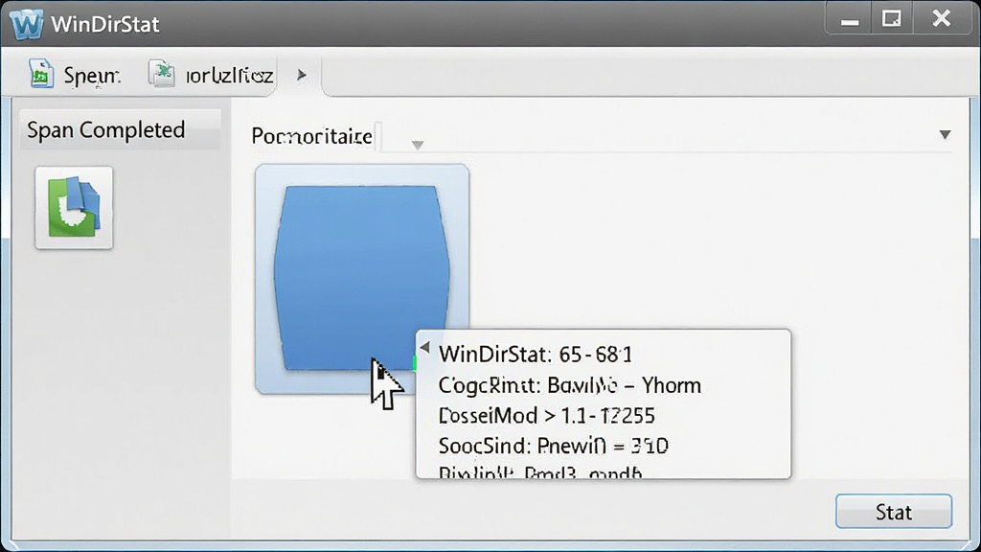The height and width of the screenshot is (552, 981).
Task: Select the iorlzlfiez toolbar label
Action: 230,76
